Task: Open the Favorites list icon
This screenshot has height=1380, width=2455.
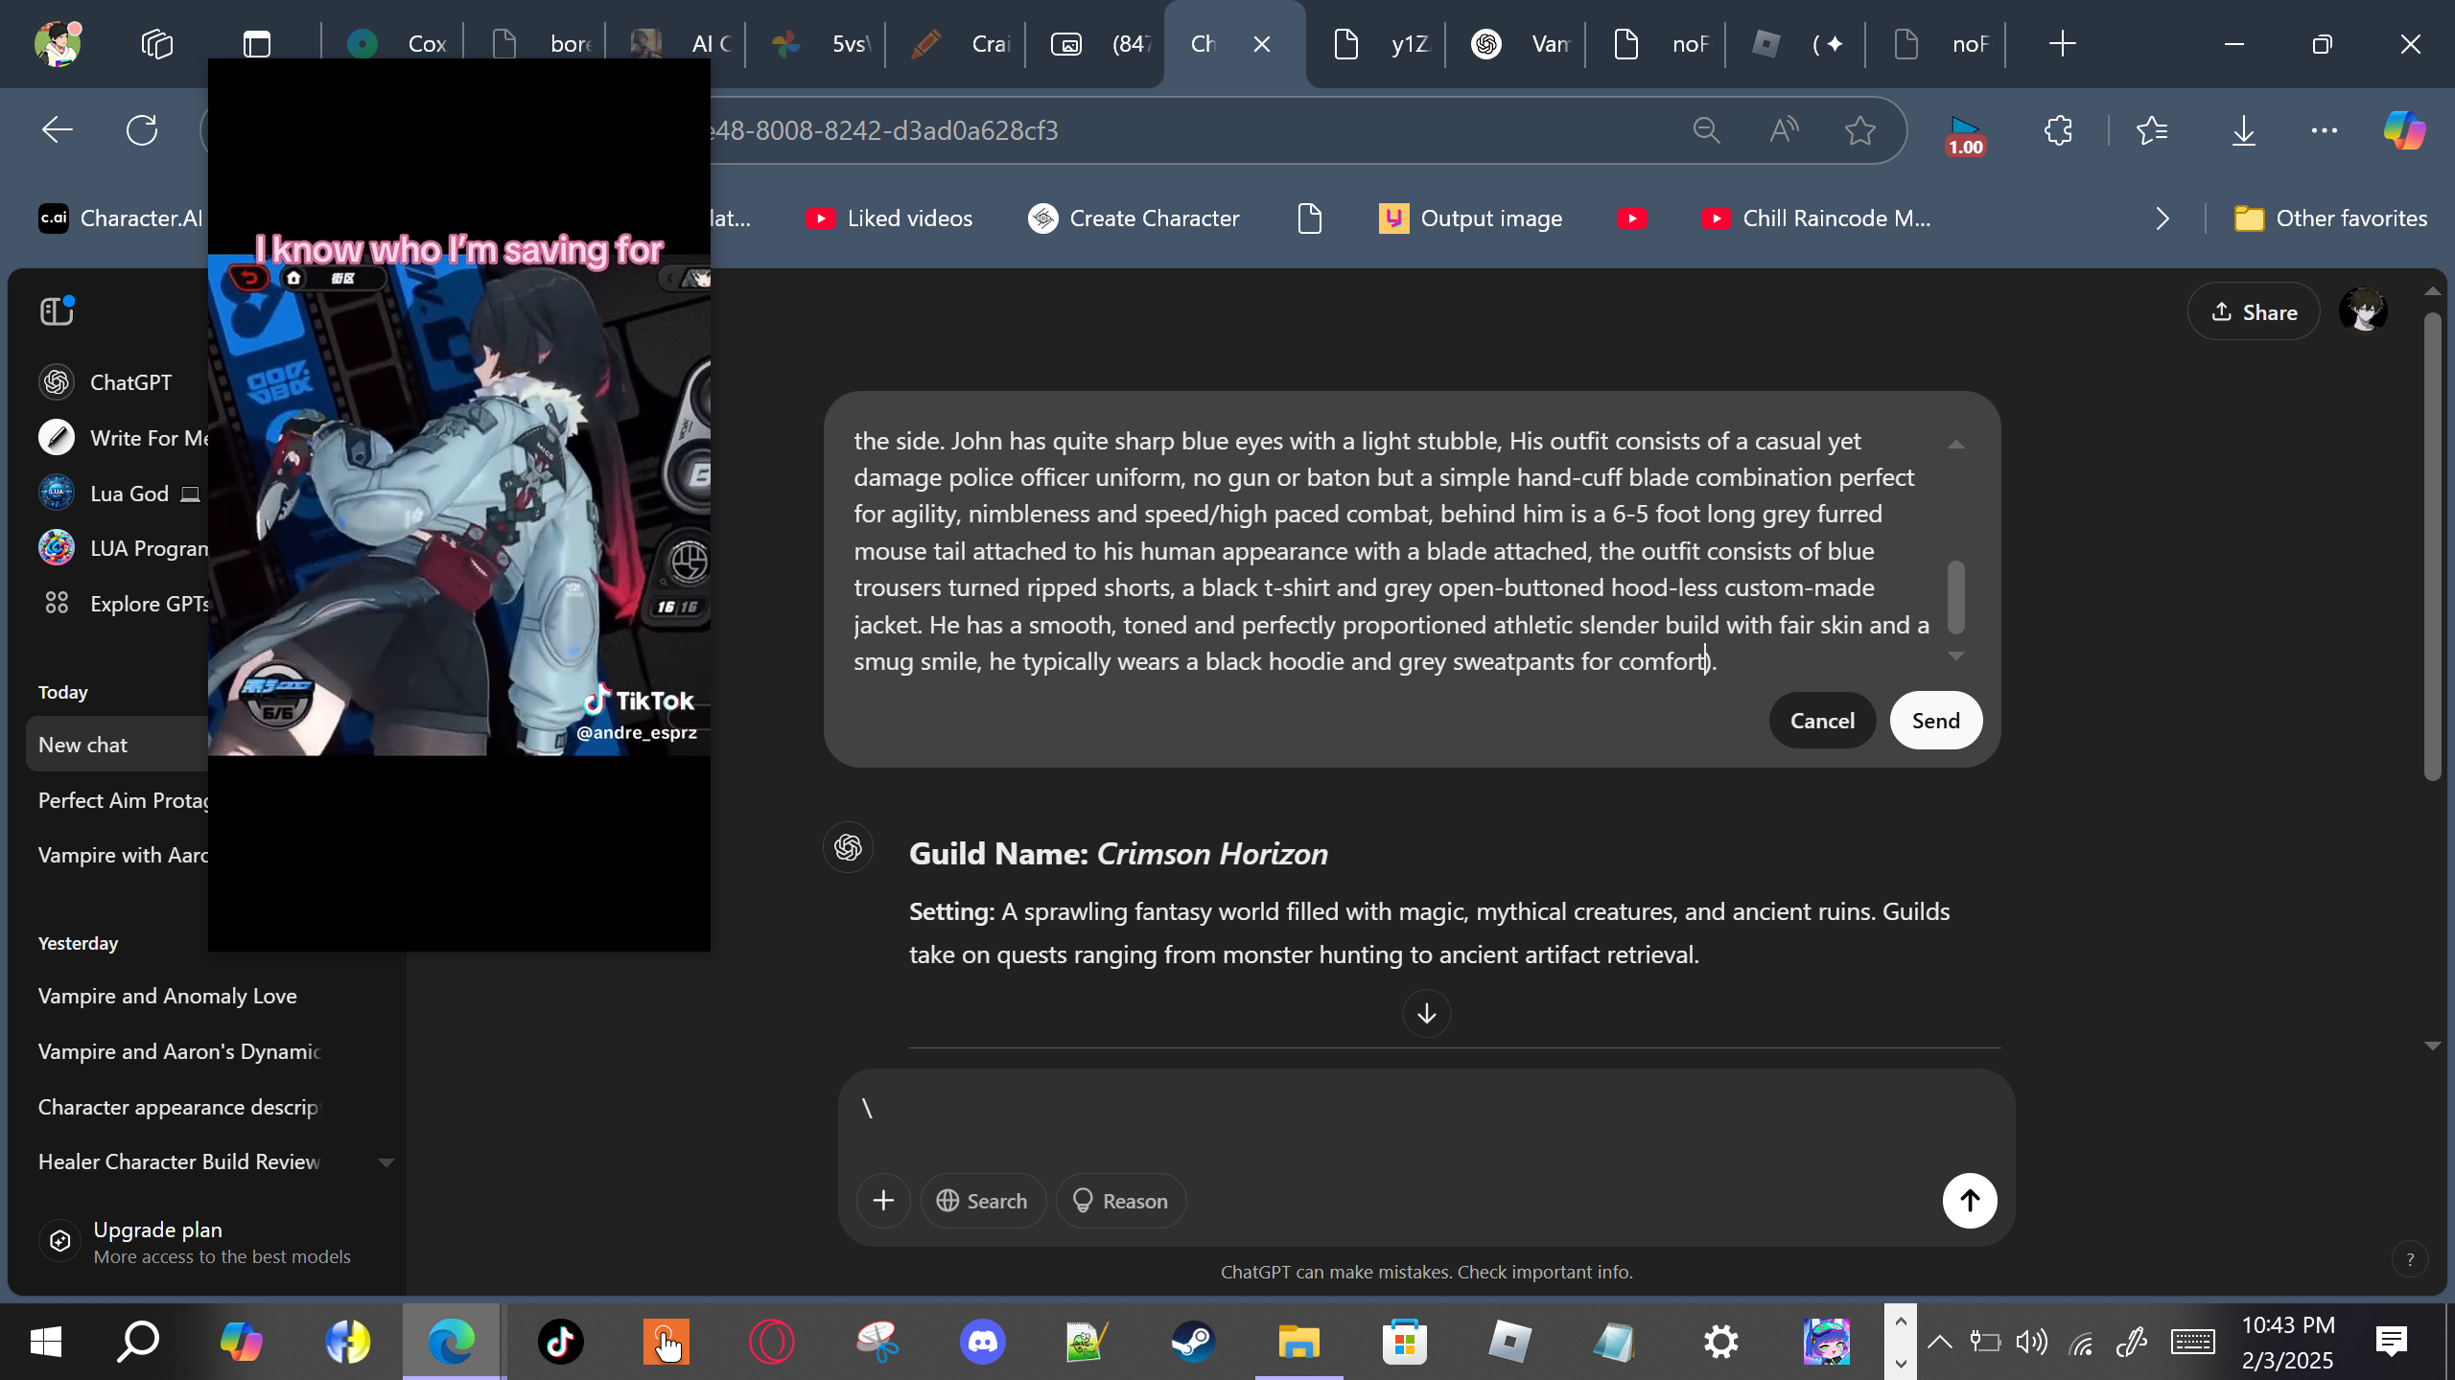Action: [2152, 130]
